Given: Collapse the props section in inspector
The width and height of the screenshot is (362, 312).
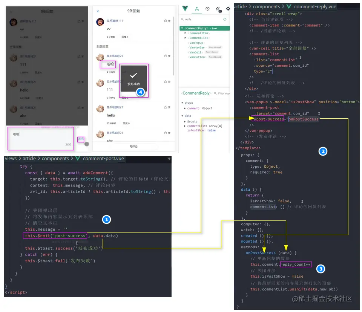Looking at the screenshot, I should tap(183, 103).
